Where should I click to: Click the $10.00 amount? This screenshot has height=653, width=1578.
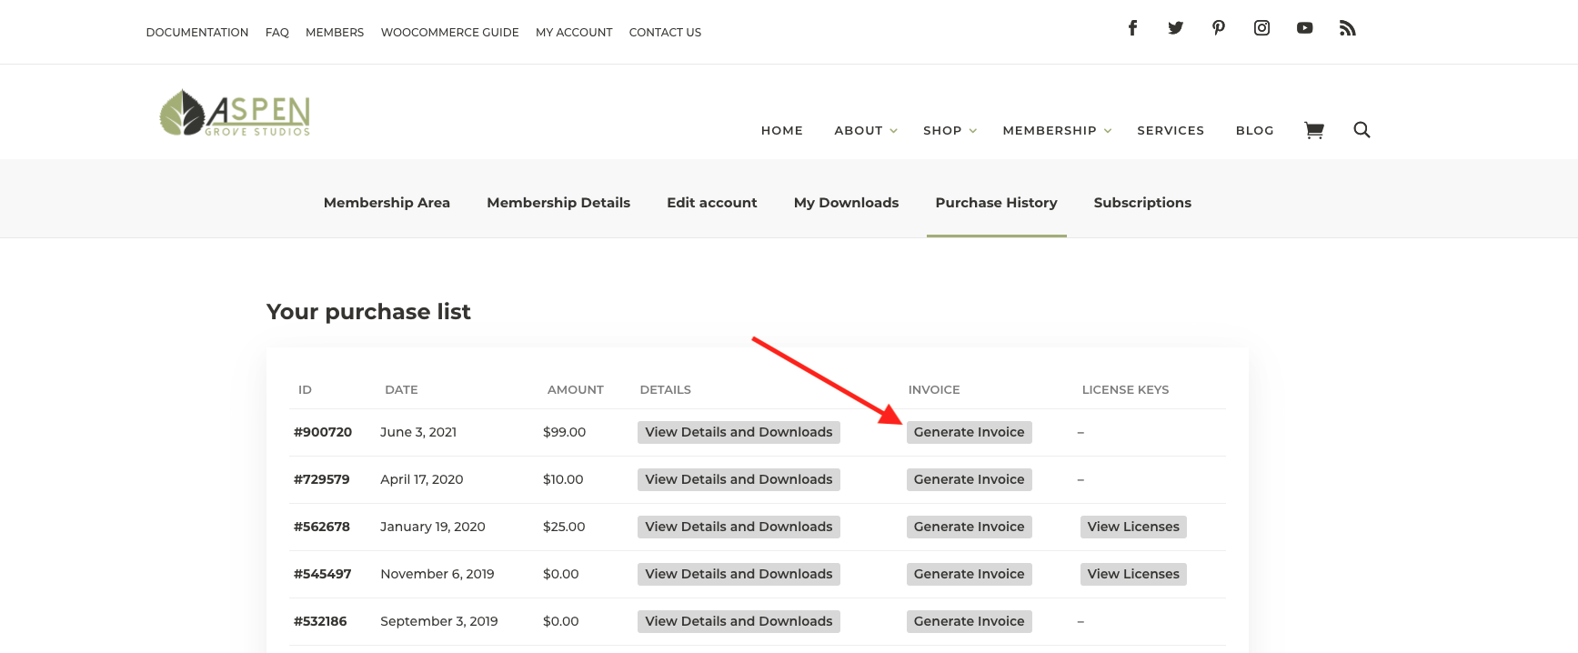[563, 479]
